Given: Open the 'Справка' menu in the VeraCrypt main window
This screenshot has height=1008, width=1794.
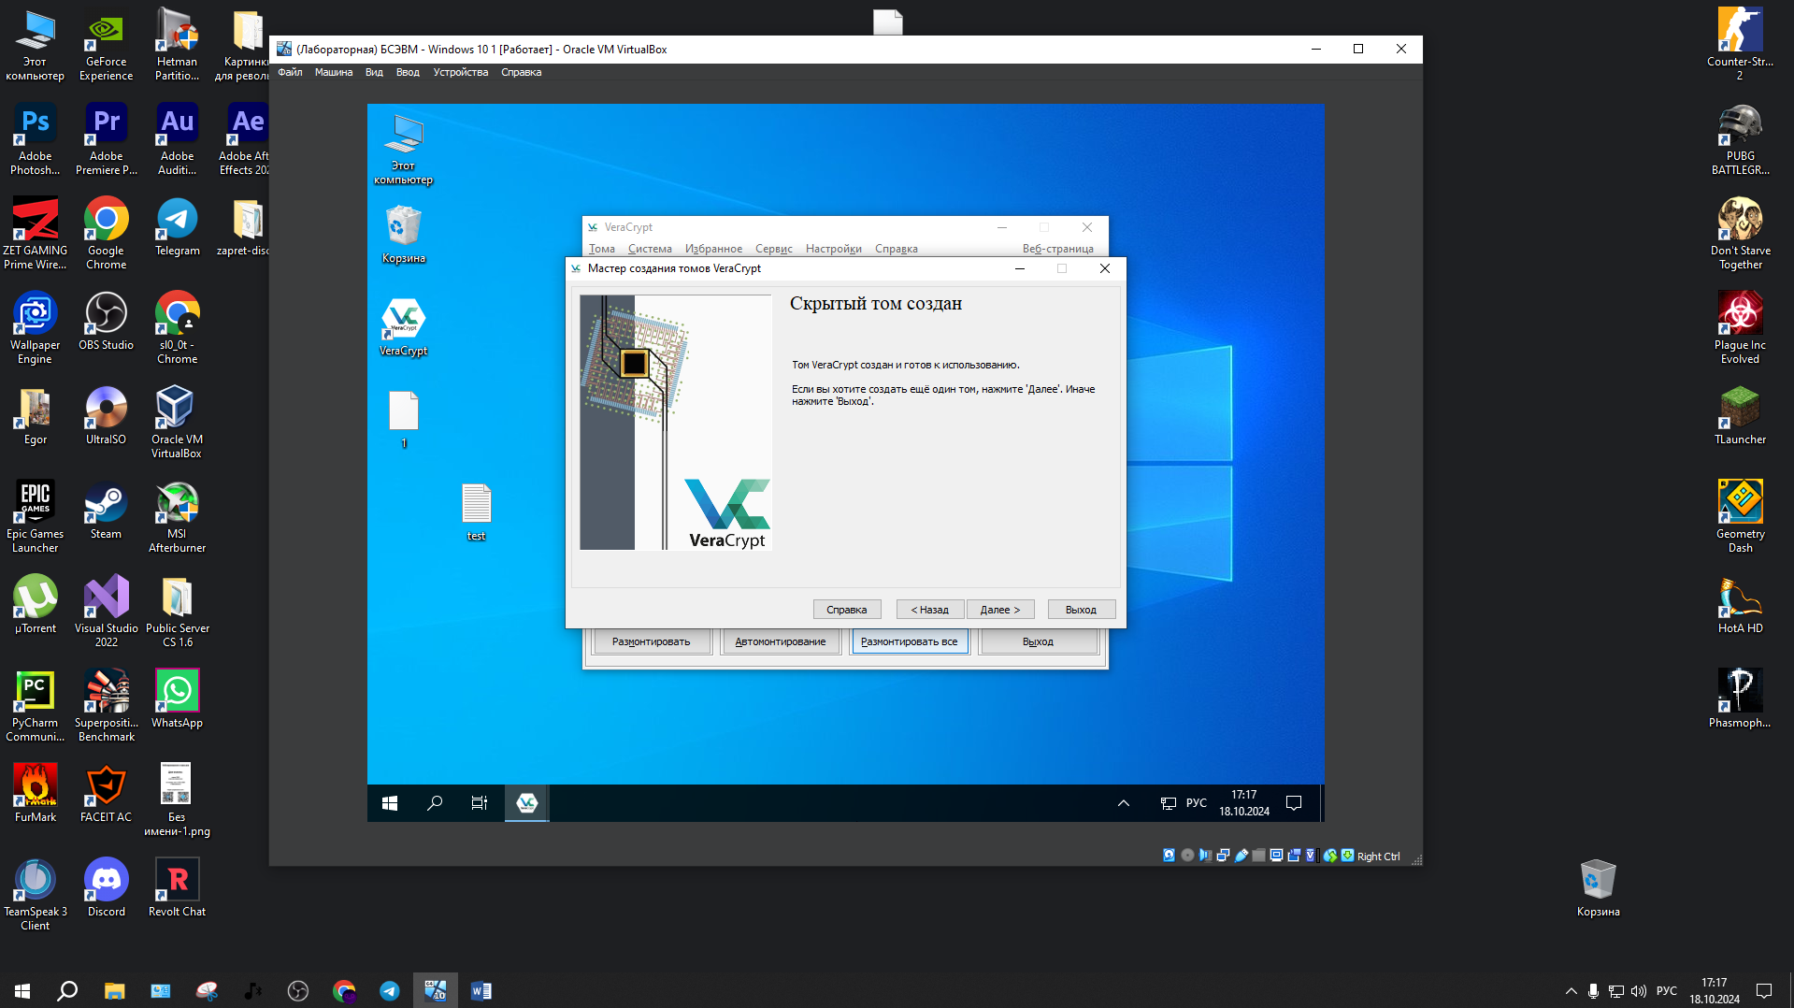Looking at the screenshot, I should [896, 249].
